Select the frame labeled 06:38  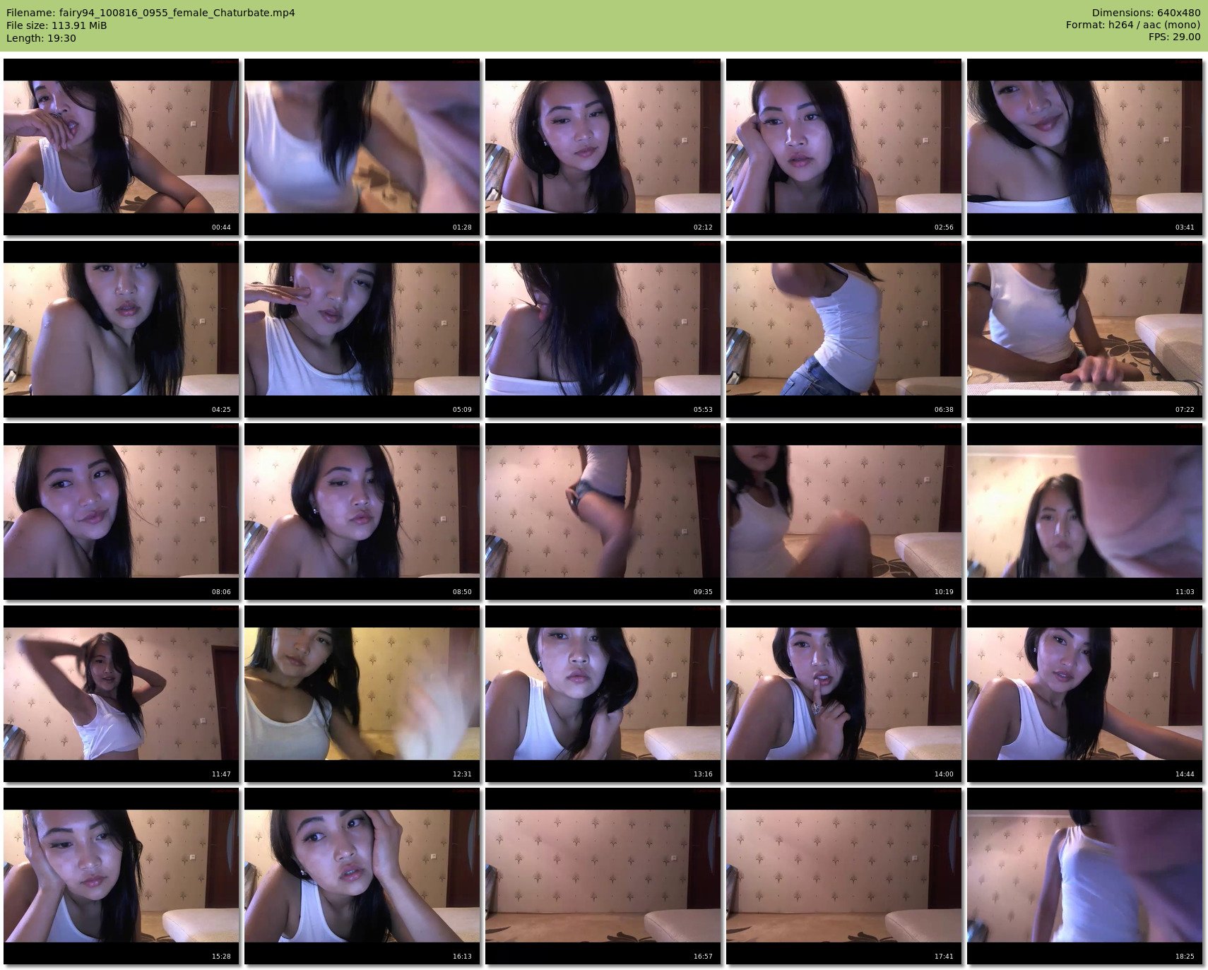[843, 329]
